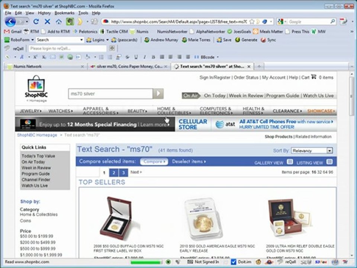Screen dimensions: 357x268
Task: Open the back/forward history dropdown arrow
Action: click(x=27, y=22)
